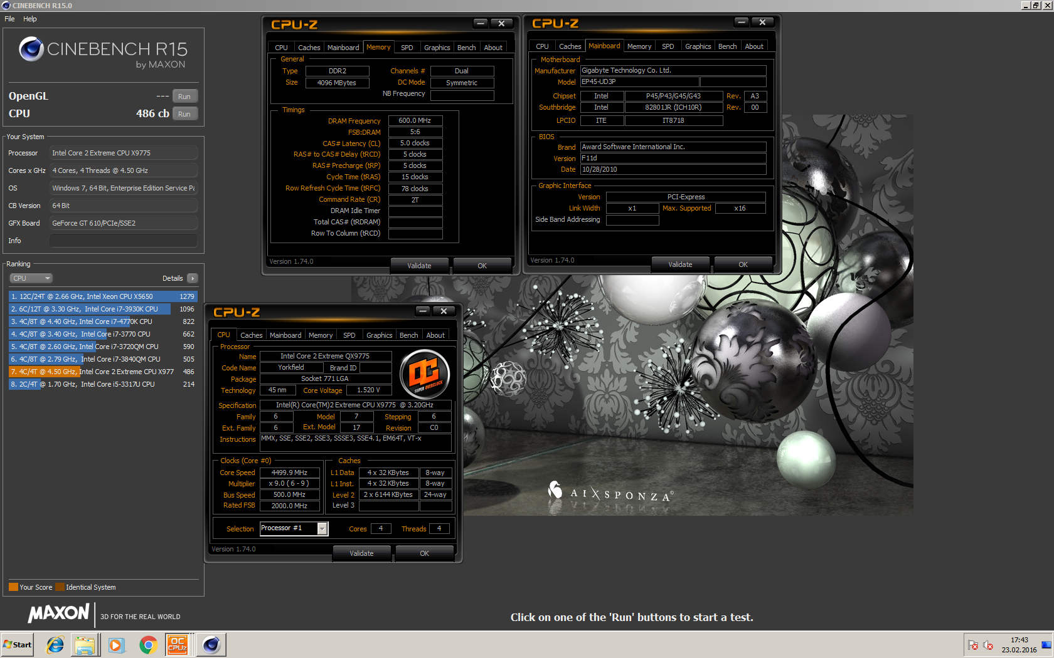The width and height of the screenshot is (1054, 658).
Task: Click the Cinebench R15 logo sphere
Action: coord(31,49)
